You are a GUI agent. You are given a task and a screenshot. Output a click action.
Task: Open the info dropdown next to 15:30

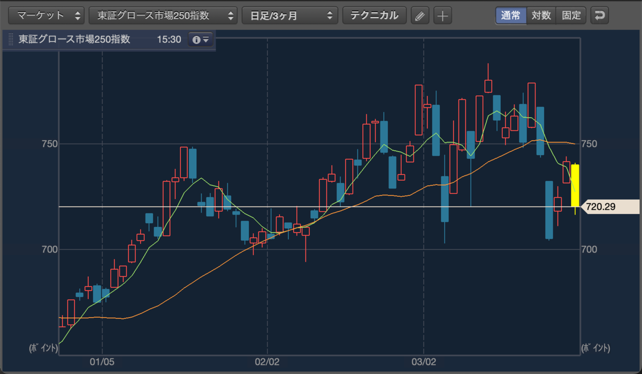pyautogui.click(x=201, y=40)
